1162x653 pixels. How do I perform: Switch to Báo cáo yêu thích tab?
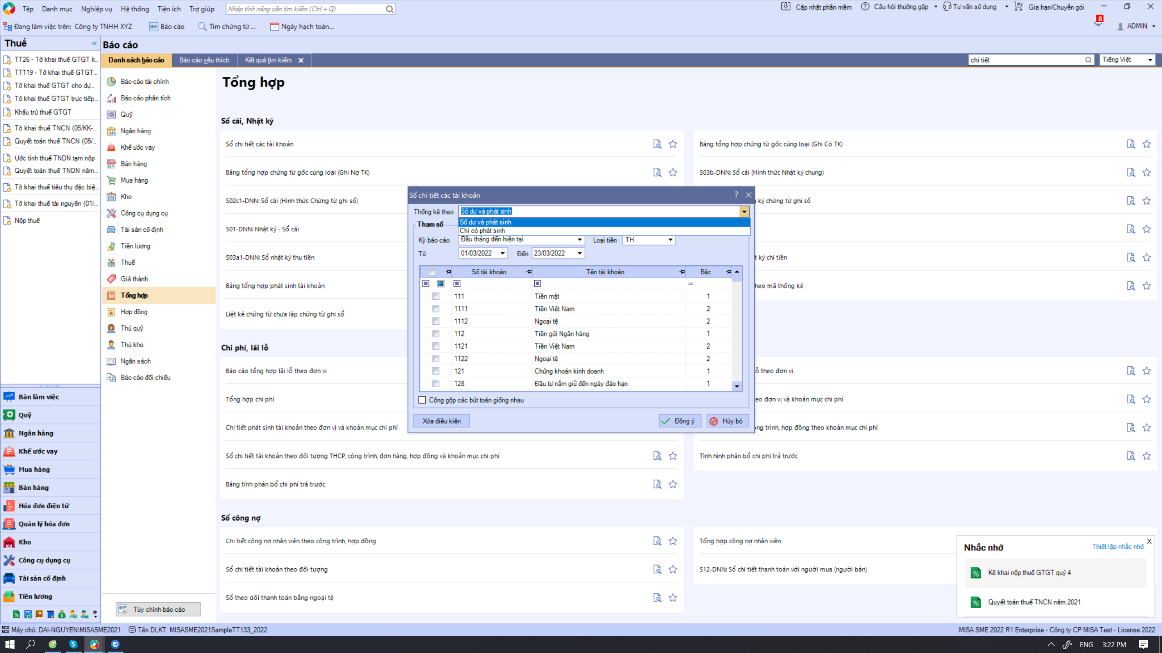tap(204, 60)
